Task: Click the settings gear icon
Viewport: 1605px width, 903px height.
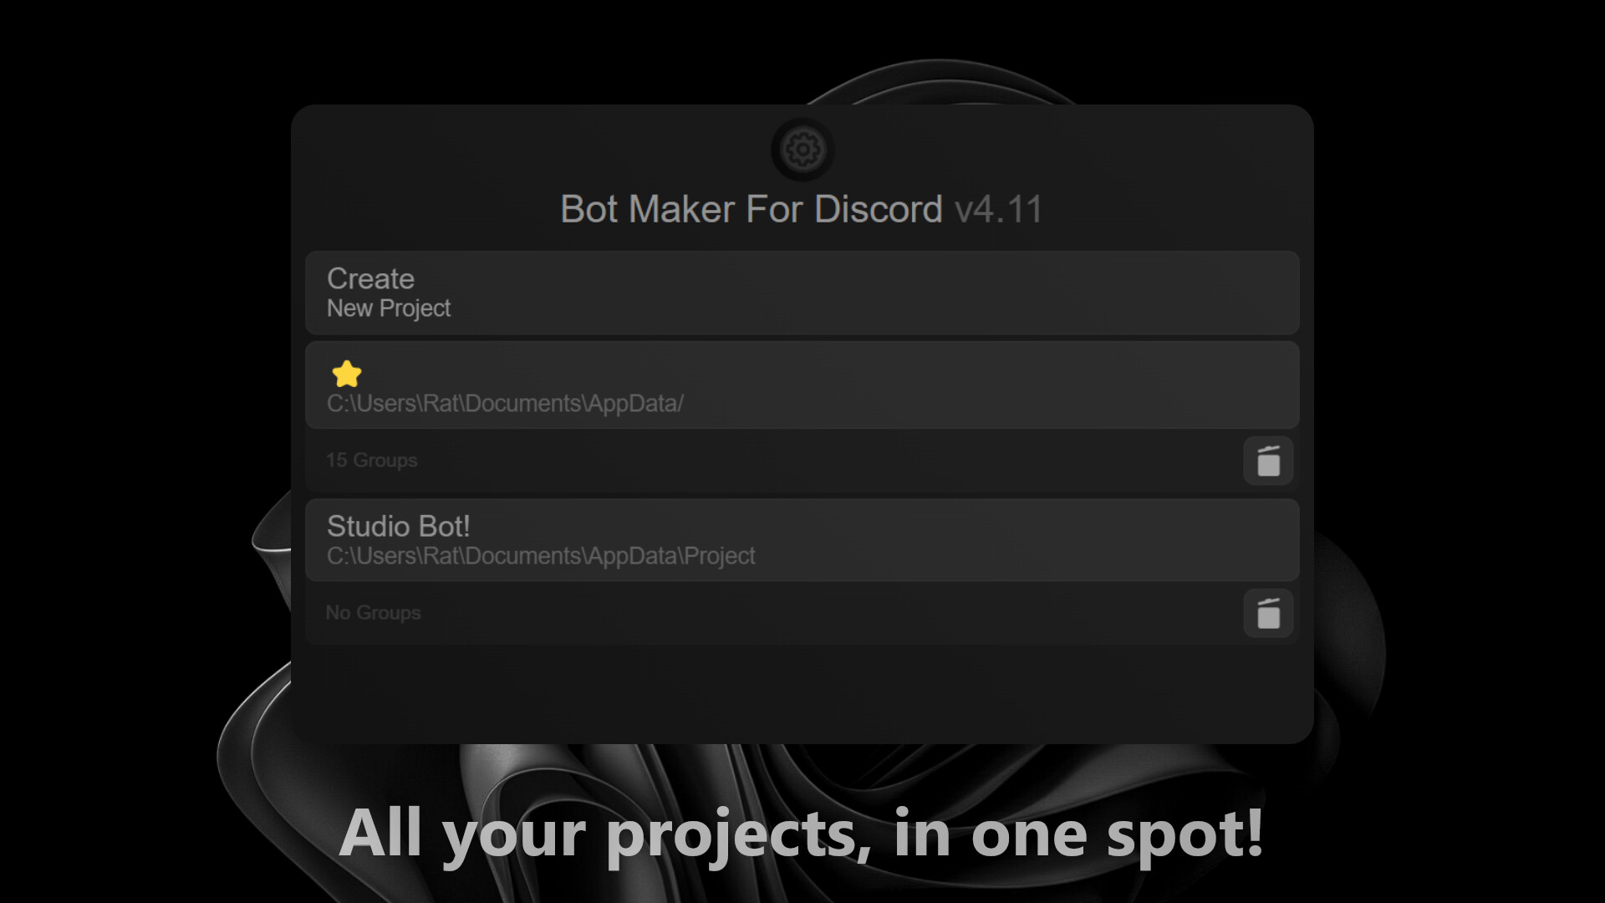Action: tap(802, 149)
